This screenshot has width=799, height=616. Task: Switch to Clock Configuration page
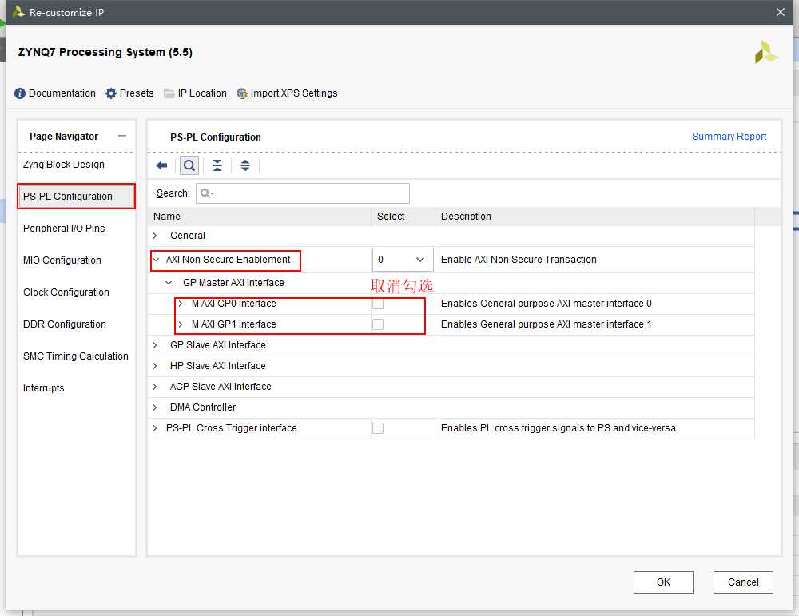pos(66,292)
